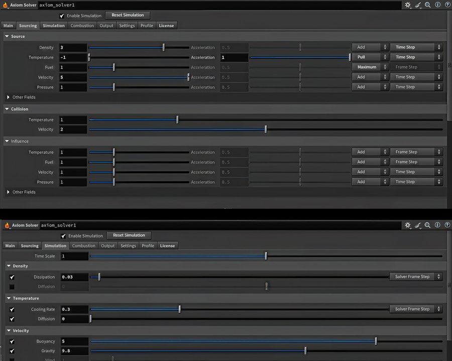Toggle Enable Simulation checkbox in bottom panel
The height and width of the screenshot is (361, 452).
63,236
